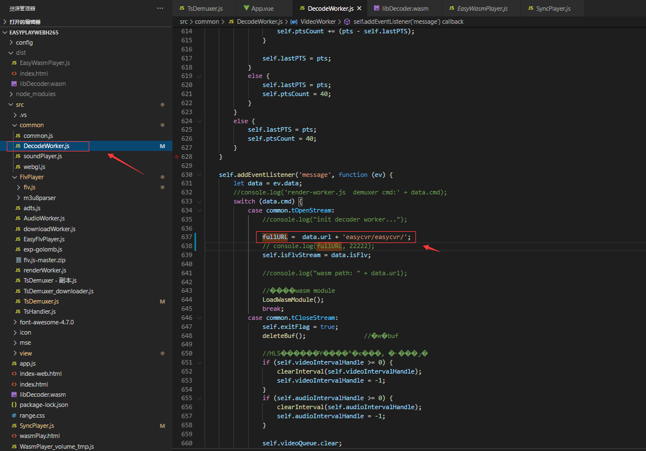The width and height of the screenshot is (646, 451).
Task: Open renderWorker.js file
Action: pos(86,270)
